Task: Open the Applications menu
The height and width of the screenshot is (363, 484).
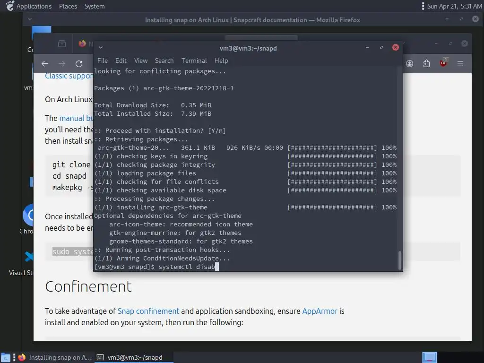Action: coord(34,6)
